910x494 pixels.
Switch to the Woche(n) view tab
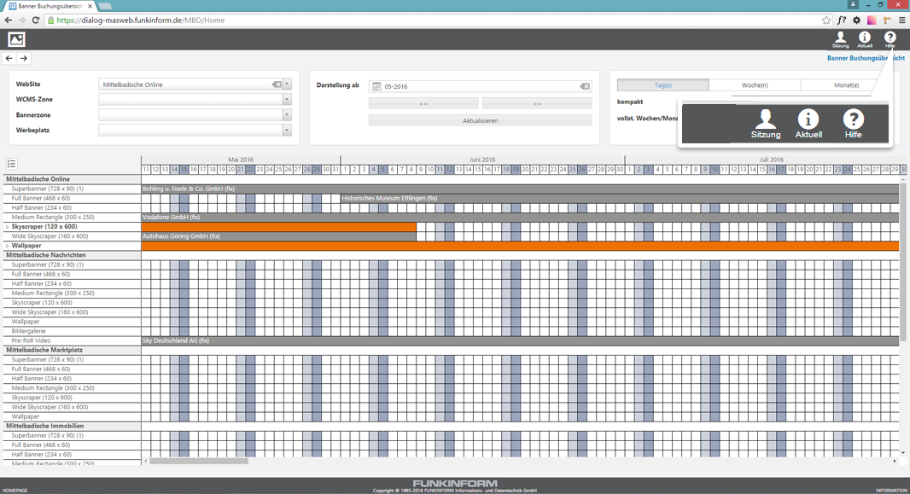click(x=755, y=85)
